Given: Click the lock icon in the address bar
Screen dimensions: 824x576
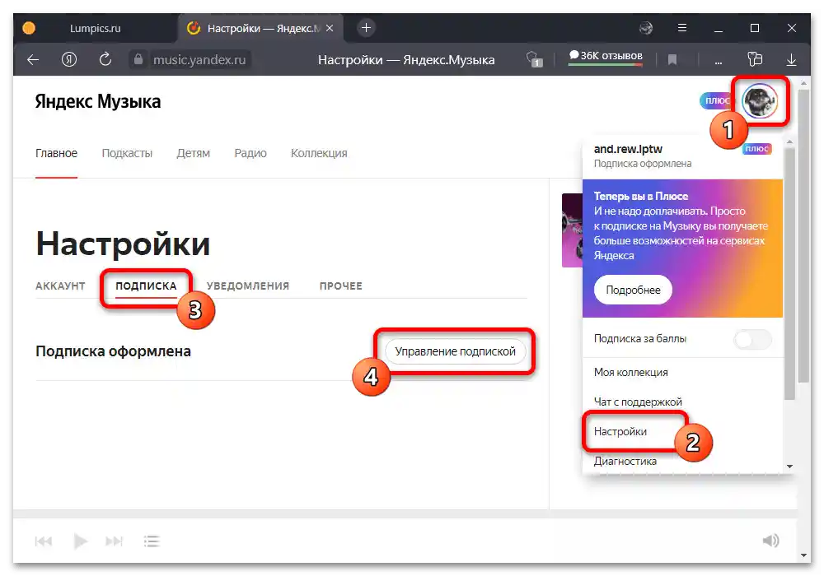Looking at the screenshot, I should coord(138,59).
